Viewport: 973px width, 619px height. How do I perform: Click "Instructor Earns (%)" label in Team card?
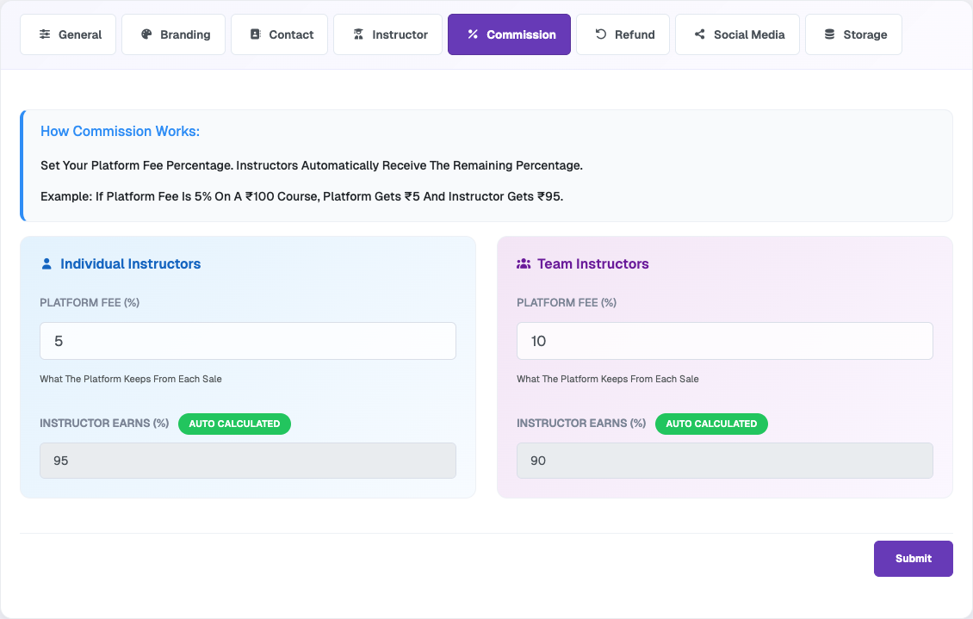pyautogui.click(x=581, y=423)
